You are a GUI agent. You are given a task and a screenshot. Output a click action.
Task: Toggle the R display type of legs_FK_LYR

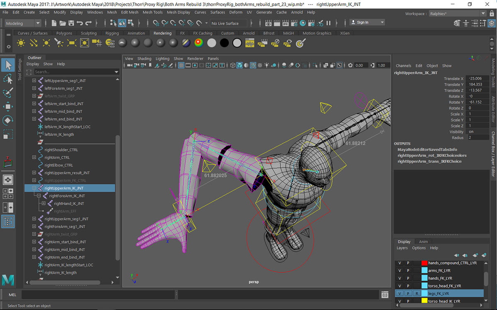pos(416,293)
